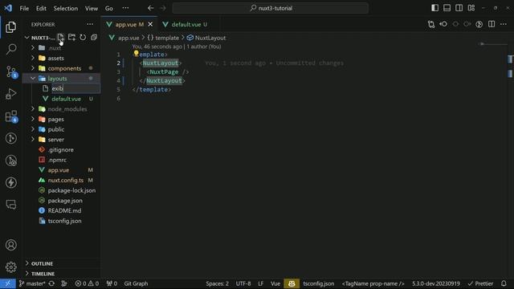Go forward with the navigation arrow

coord(163,8)
